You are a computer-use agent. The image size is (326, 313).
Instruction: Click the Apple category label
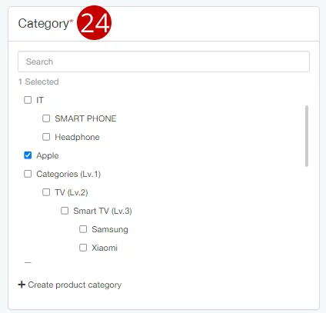(48, 155)
